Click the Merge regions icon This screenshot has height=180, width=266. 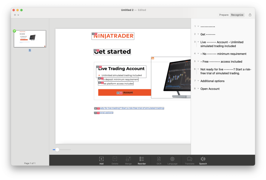(128, 160)
